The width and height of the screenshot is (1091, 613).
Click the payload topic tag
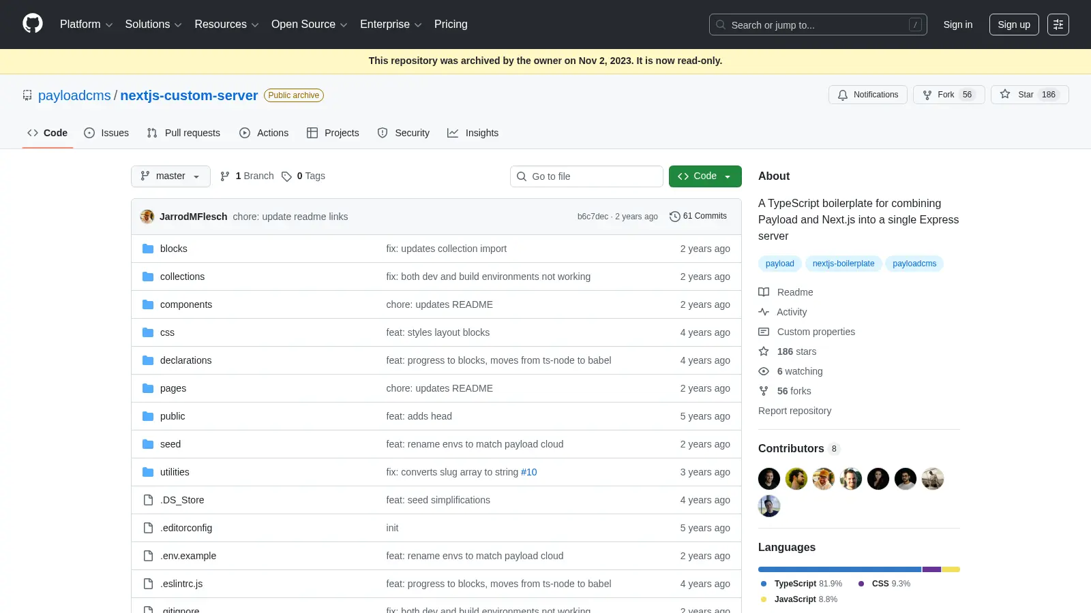click(x=779, y=264)
